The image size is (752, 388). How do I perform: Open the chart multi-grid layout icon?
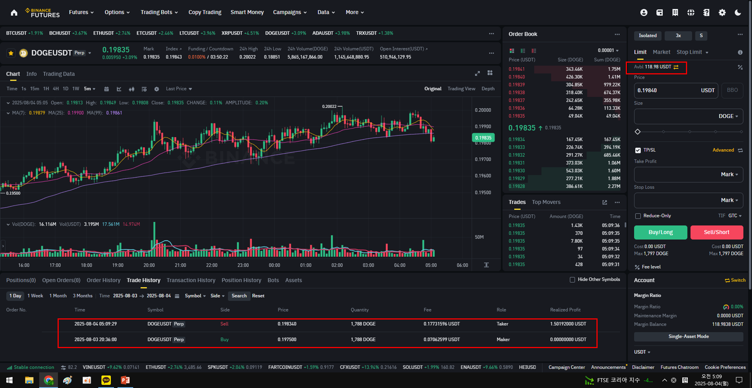(490, 73)
